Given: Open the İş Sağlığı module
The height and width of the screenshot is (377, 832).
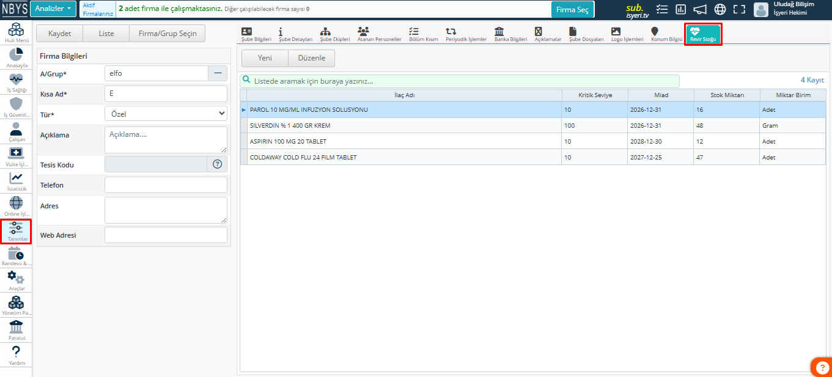Looking at the screenshot, I should [x=17, y=82].
